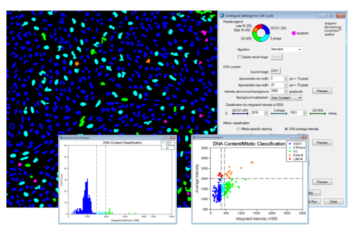Click Preview button in DNA content section

coord(322,91)
